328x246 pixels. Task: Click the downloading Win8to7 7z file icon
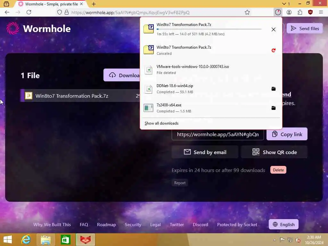149,29
